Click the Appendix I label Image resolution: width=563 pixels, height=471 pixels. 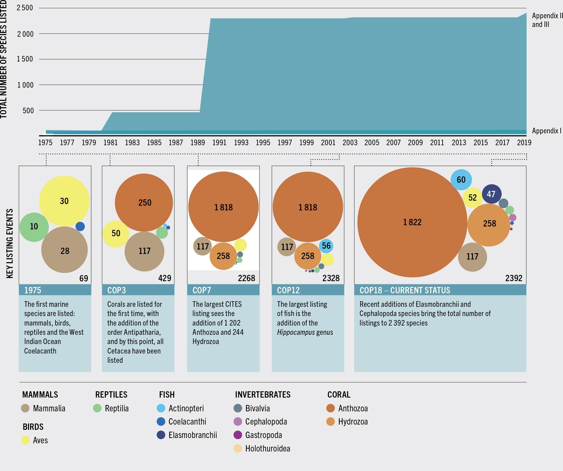pos(546,131)
